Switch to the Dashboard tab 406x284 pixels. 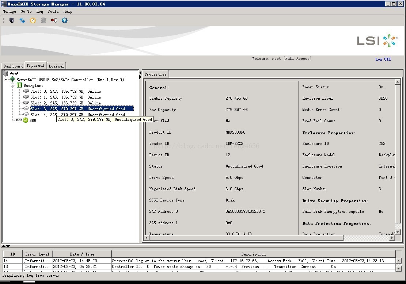pyautogui.click(x=13, y=66)
